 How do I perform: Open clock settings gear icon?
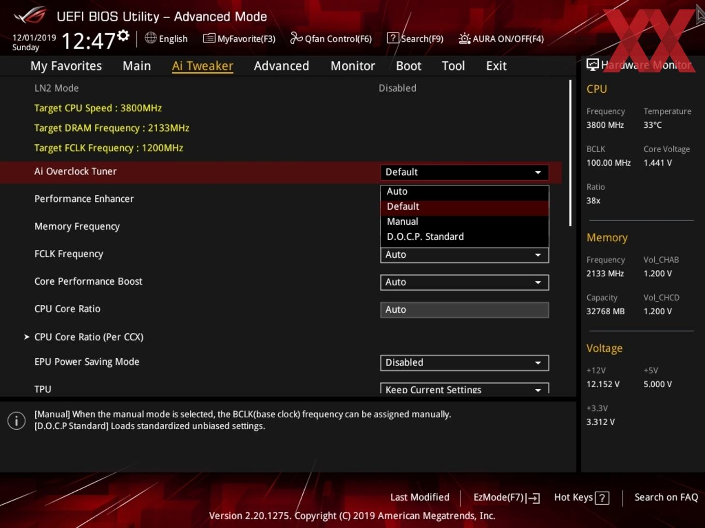[123, 35]
